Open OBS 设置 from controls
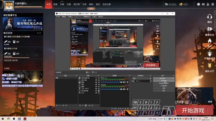 coord(164,88)
